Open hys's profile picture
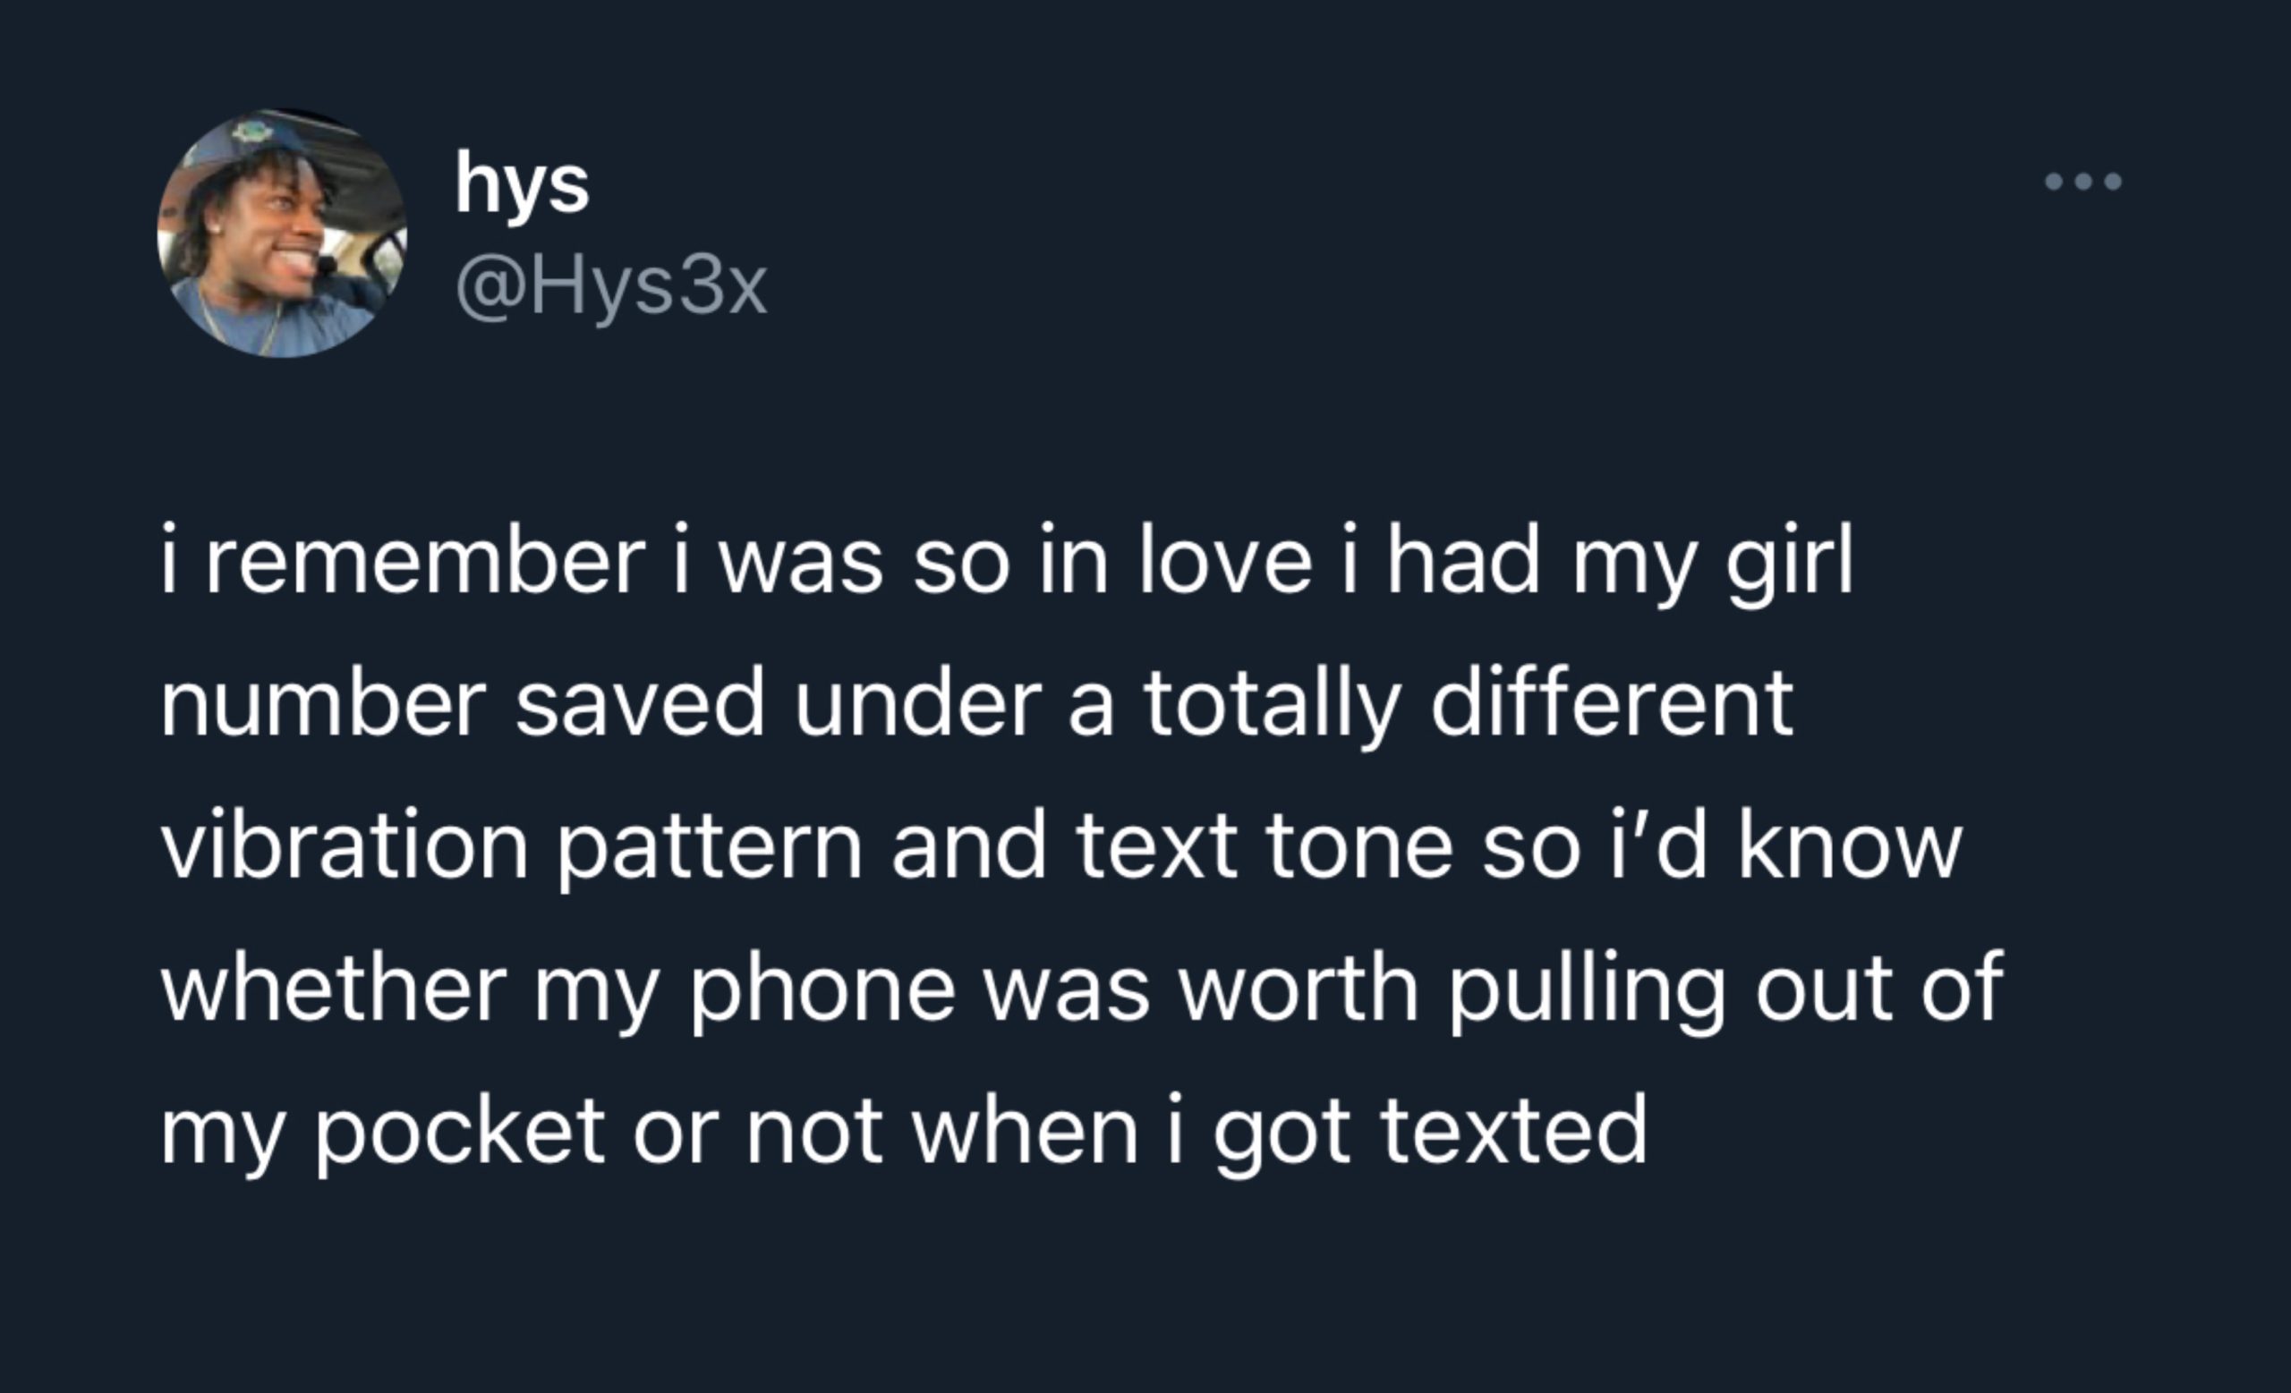The image size is (2291, 1393). tap(282, 234)
